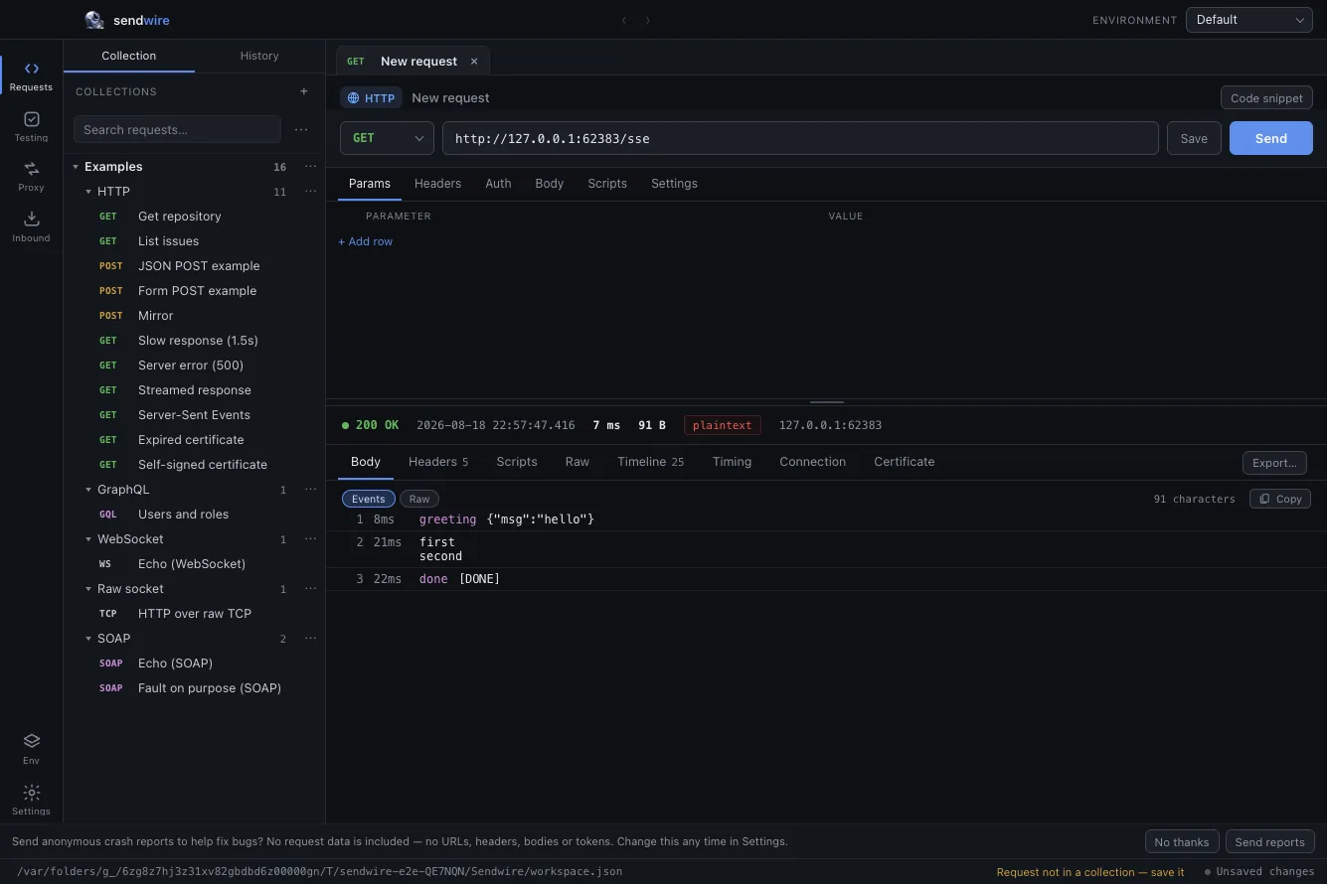Collapse the GraphQL folder
1327x884 pixels.
click(x=88, y=490)
